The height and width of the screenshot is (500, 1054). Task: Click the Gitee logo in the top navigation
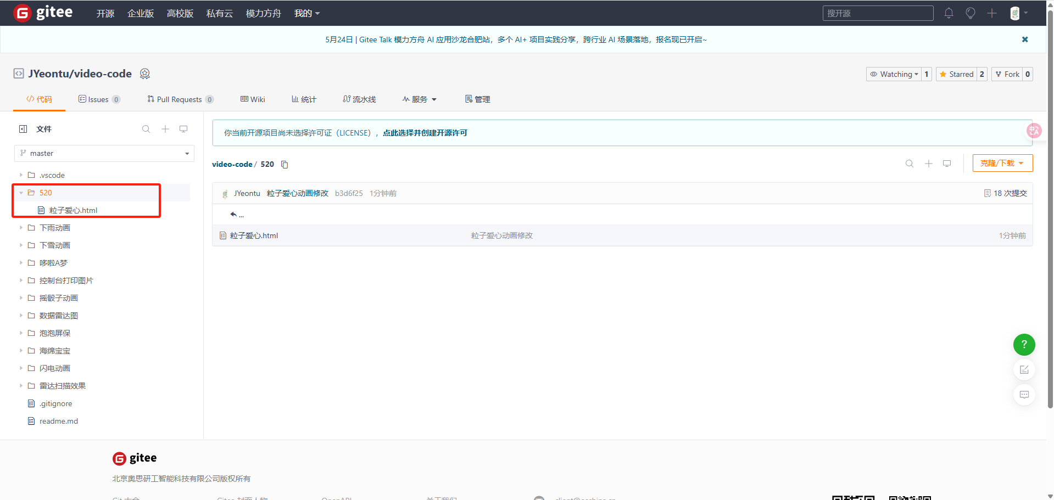43,13
